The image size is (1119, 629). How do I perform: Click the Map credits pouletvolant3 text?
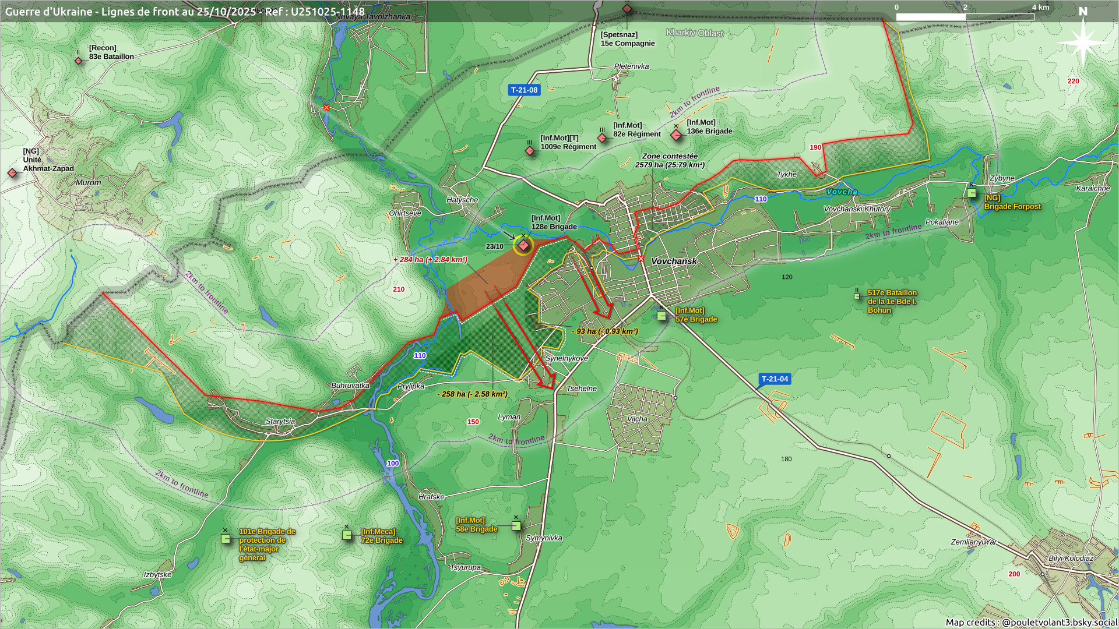point(1030,622)
